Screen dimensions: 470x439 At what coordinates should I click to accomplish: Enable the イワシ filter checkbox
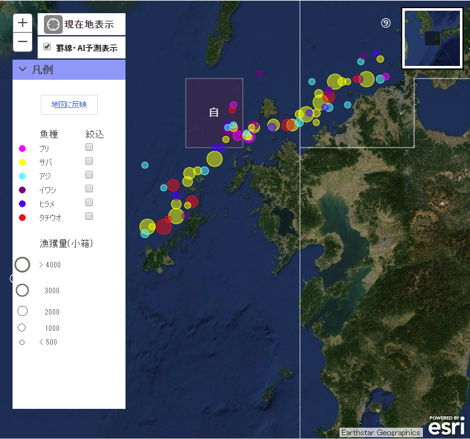click(x=89, y=188)
